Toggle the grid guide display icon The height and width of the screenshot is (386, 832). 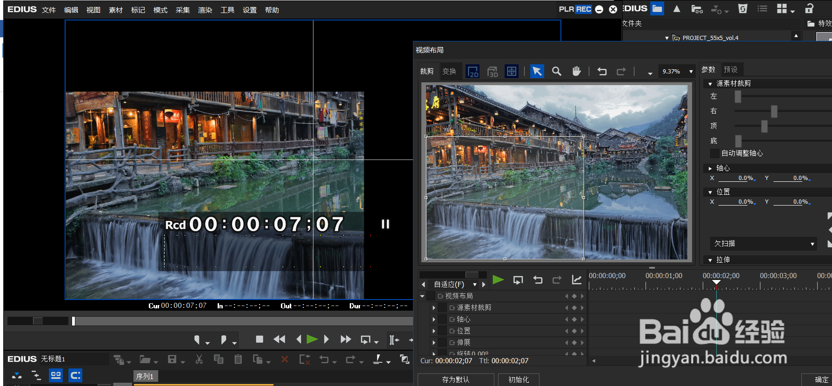click(512, 72)
